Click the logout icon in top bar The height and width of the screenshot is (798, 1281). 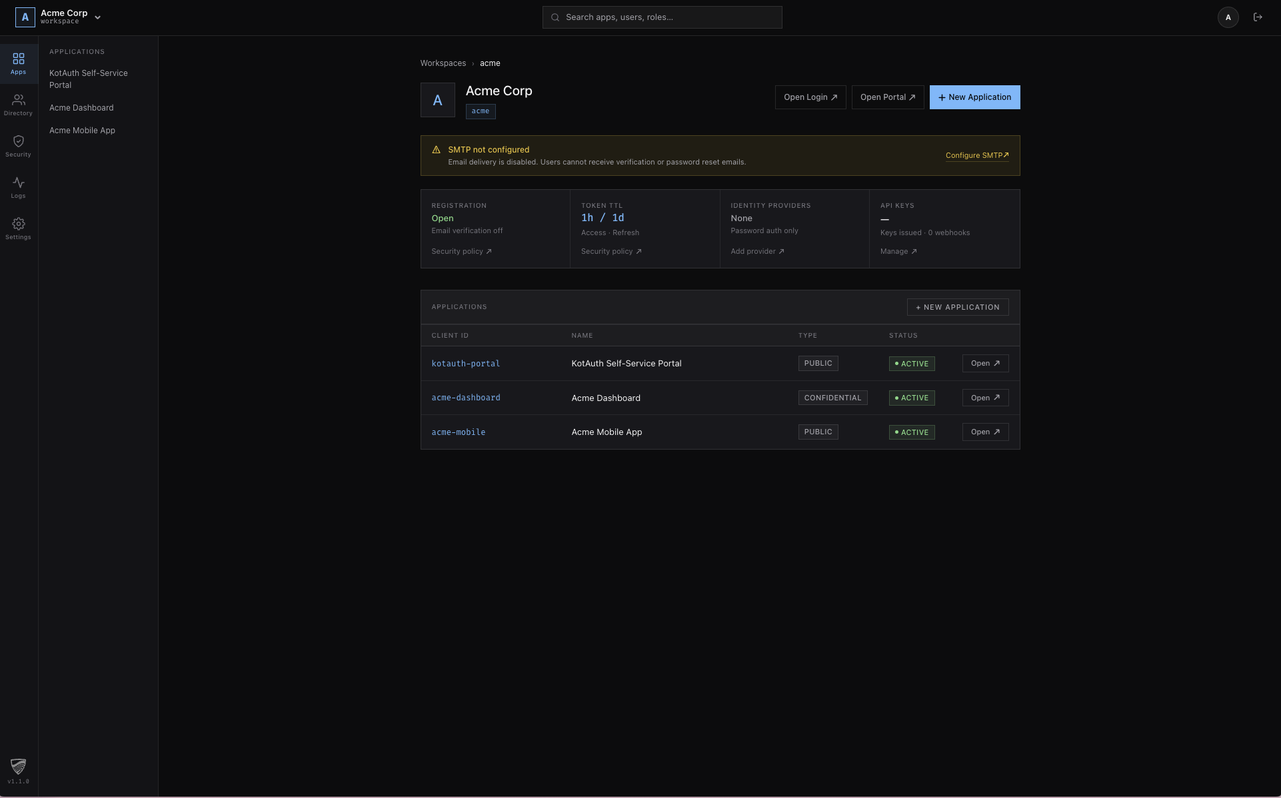click(1258, 17)
